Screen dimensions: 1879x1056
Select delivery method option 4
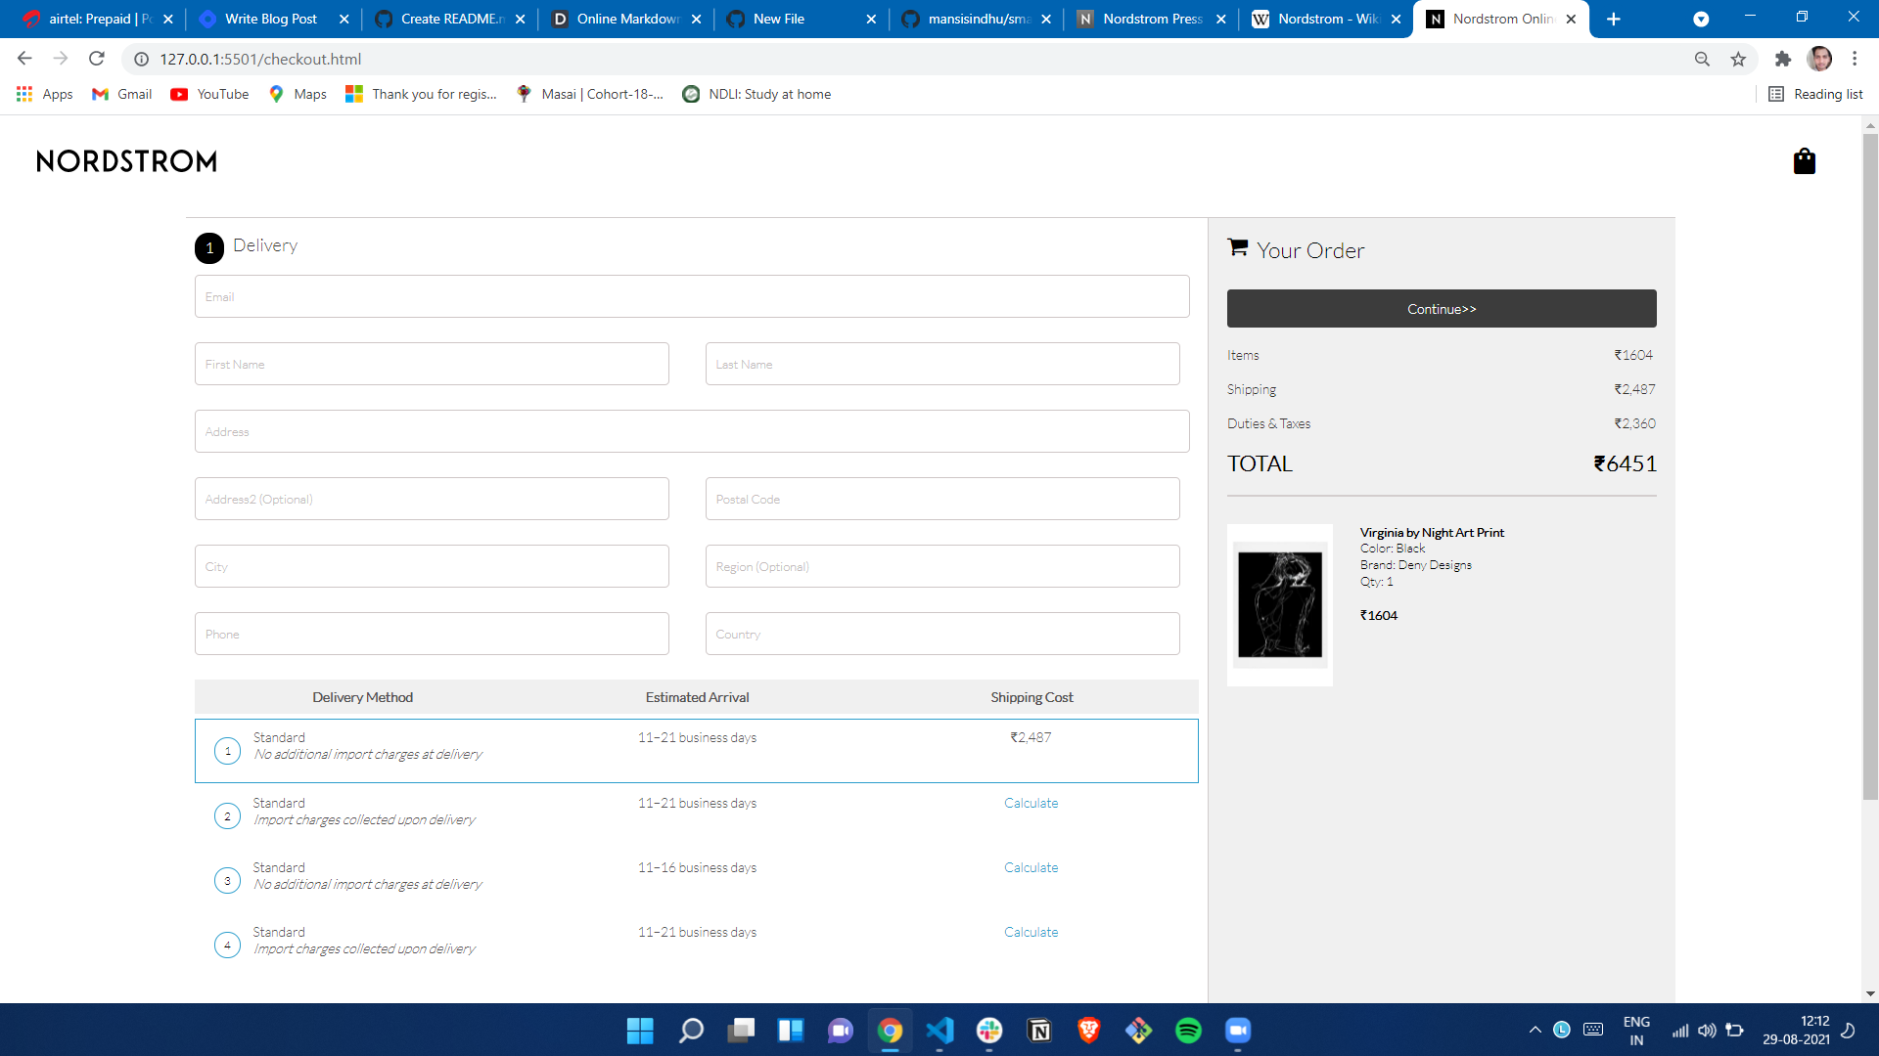[227, 945]
